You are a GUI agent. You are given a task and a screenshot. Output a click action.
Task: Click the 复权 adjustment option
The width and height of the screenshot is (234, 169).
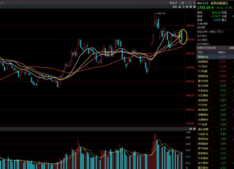tap(175, 7)
